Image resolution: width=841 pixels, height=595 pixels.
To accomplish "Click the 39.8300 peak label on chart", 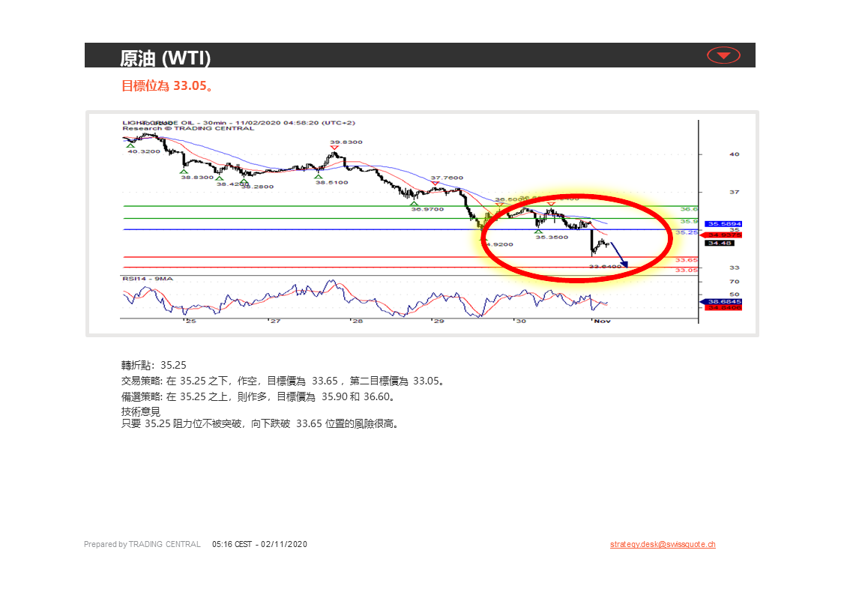I will tap(346, 142).
